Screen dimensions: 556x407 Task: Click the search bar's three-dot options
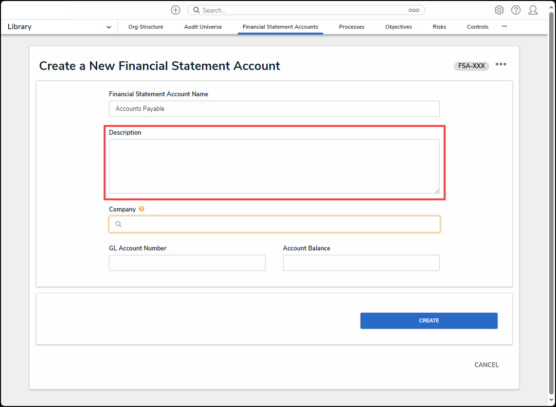click(414, 10)
